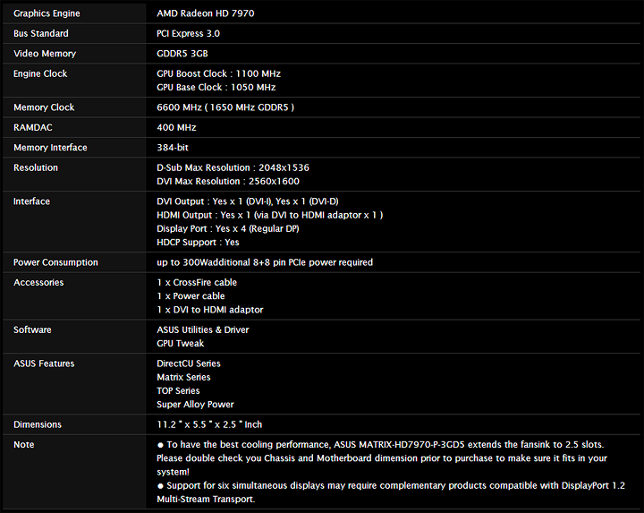The image size is (644, 513).
Task: Click the 'ASUS Features' label
Action: [x=44, y=363]
